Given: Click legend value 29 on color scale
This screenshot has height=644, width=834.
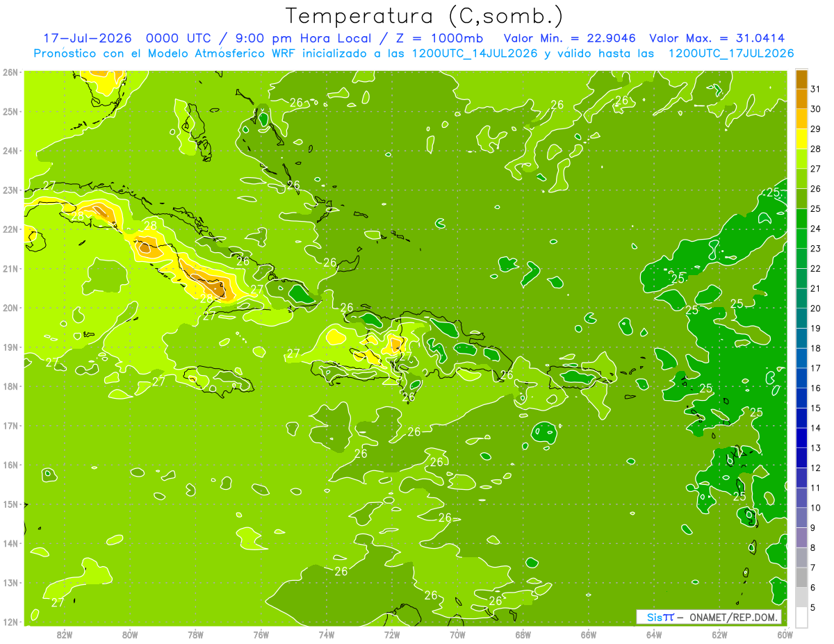Looking at the screenshot, I should coord(815,129).
